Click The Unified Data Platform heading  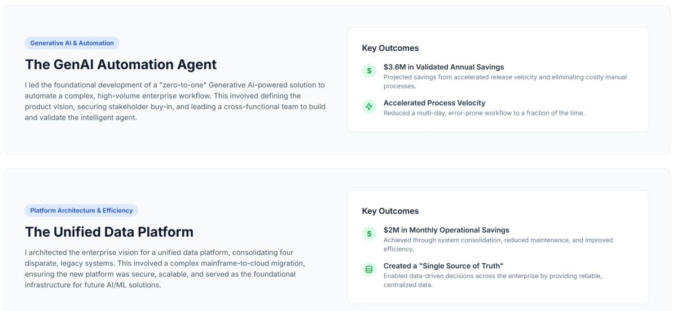(109, 232)
